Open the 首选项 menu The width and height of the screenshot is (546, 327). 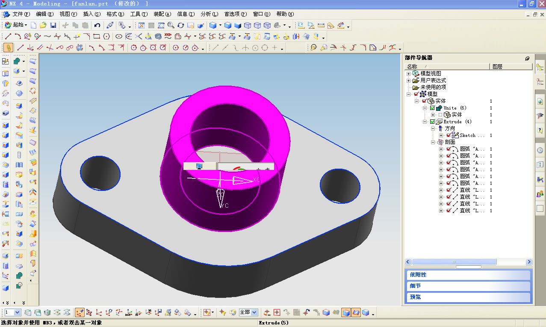tap(236, 14)
